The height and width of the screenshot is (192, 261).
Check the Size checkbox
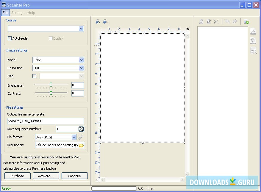[34, 76]
